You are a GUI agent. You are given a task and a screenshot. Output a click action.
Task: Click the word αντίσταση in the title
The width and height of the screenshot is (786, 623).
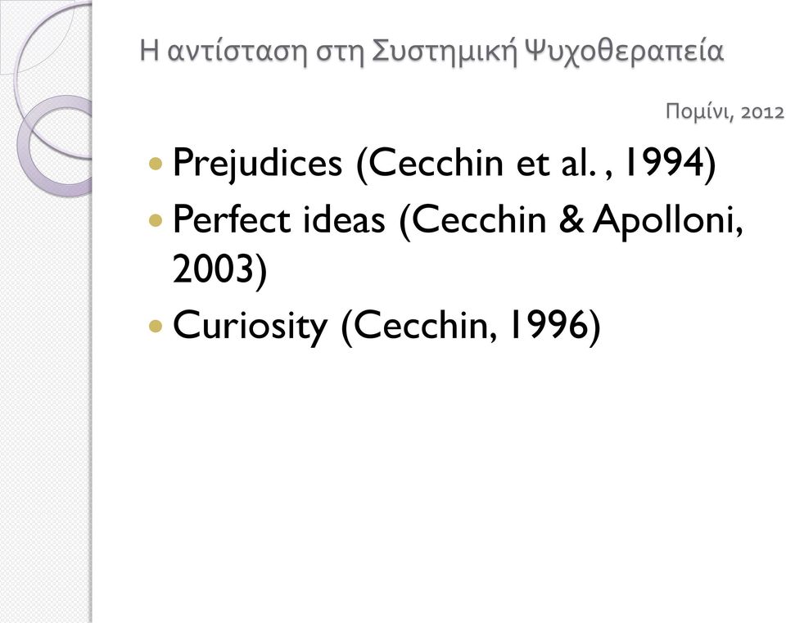(x=237, y=52)
